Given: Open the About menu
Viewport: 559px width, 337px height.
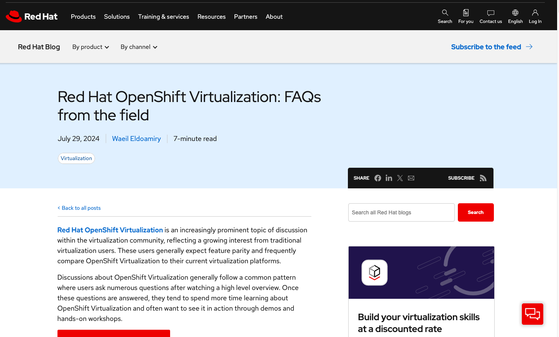Looking at the screenshot, I should (274, 16).
